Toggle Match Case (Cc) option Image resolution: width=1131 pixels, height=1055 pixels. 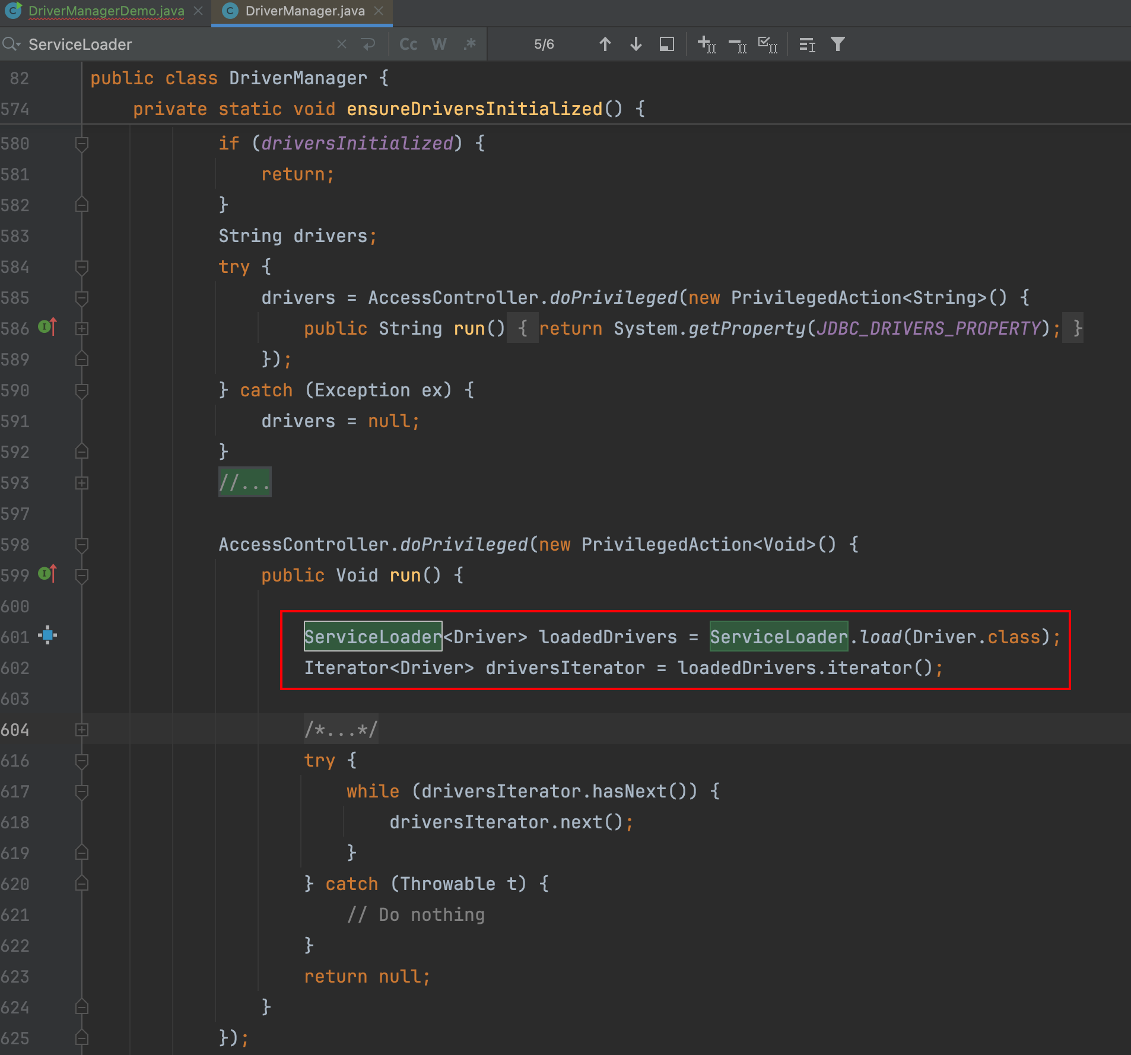pyautogui.click(x=408, y=45)
